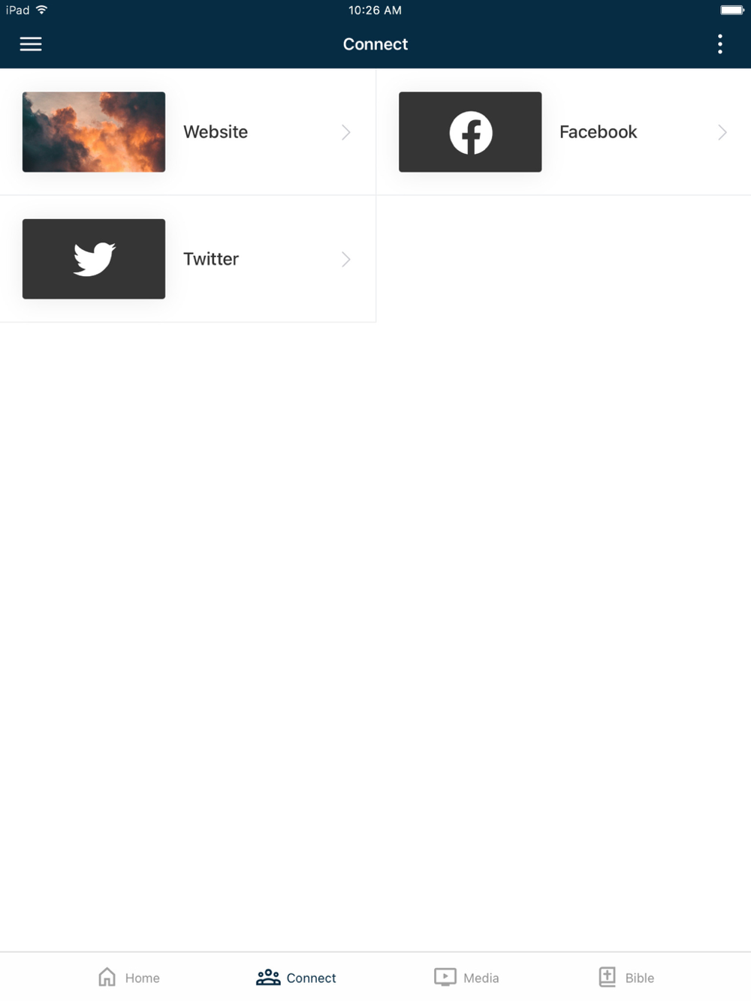This screenshot has width=751, height=1001.
Task: Select the Connect tab label
Action: [311, 978]
